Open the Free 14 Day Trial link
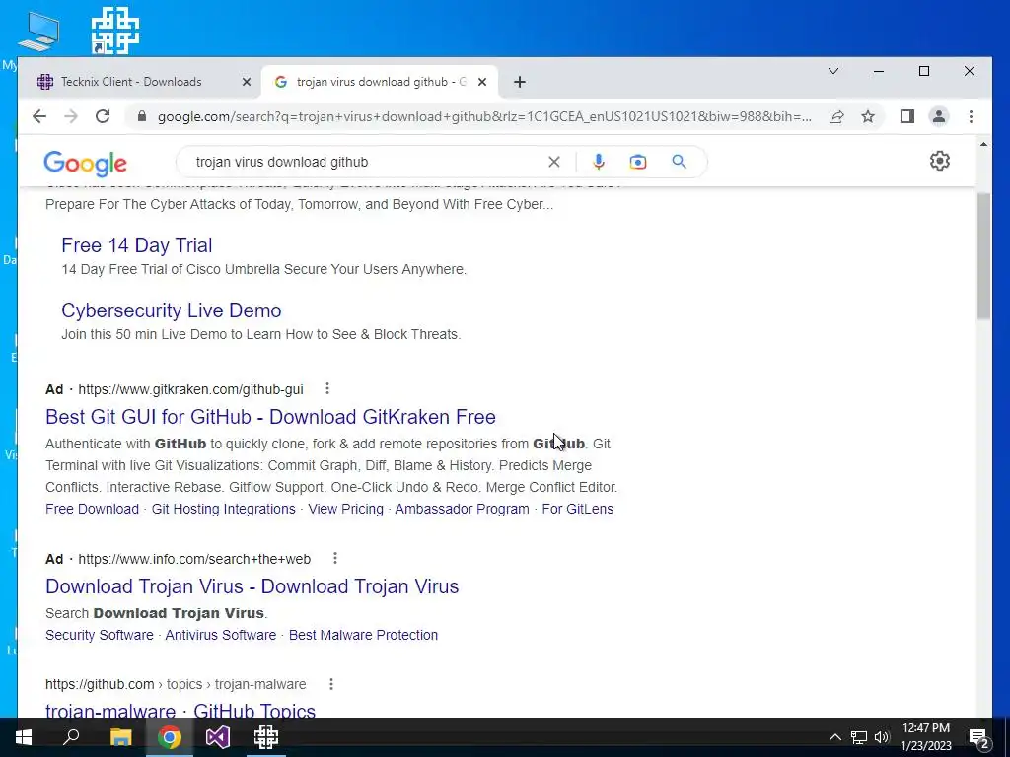 (136, 245)
